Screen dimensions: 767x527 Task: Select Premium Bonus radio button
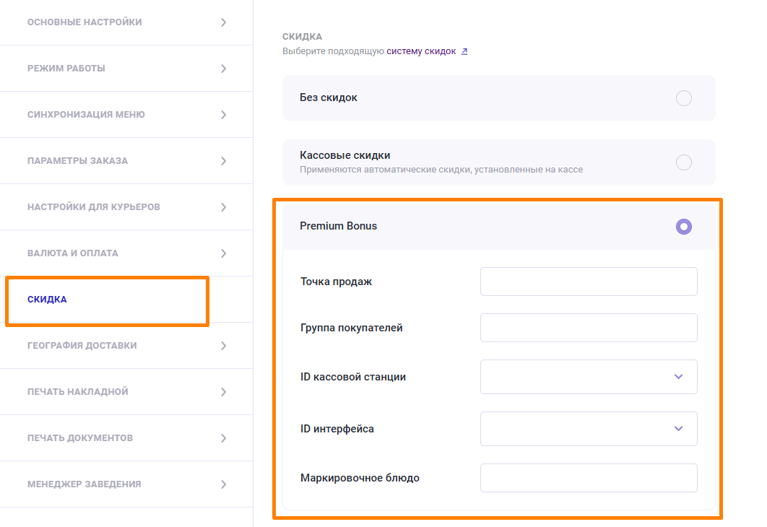pos(683,227)
